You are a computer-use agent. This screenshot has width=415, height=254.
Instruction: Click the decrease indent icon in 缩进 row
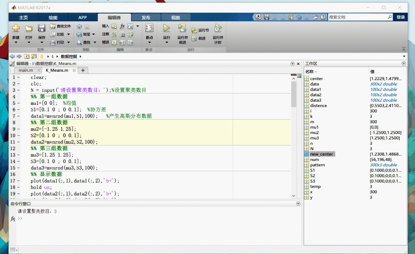click(130, 42)
